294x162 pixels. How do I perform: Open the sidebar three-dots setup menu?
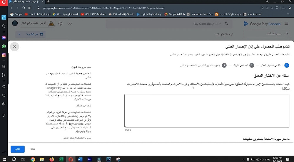[x=4, y=152]
